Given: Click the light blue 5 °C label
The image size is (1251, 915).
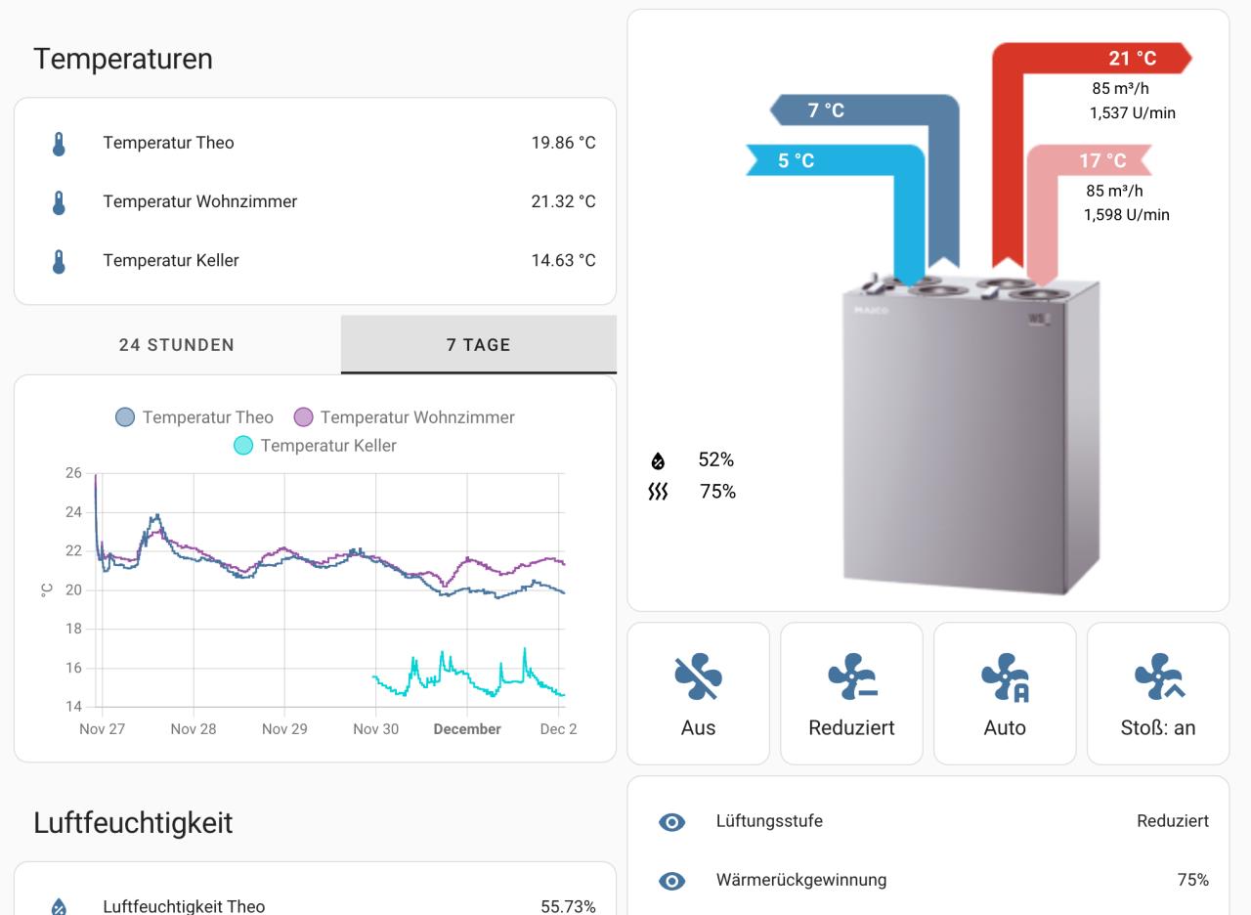Looking at the screenshot, I should (796, 160).
